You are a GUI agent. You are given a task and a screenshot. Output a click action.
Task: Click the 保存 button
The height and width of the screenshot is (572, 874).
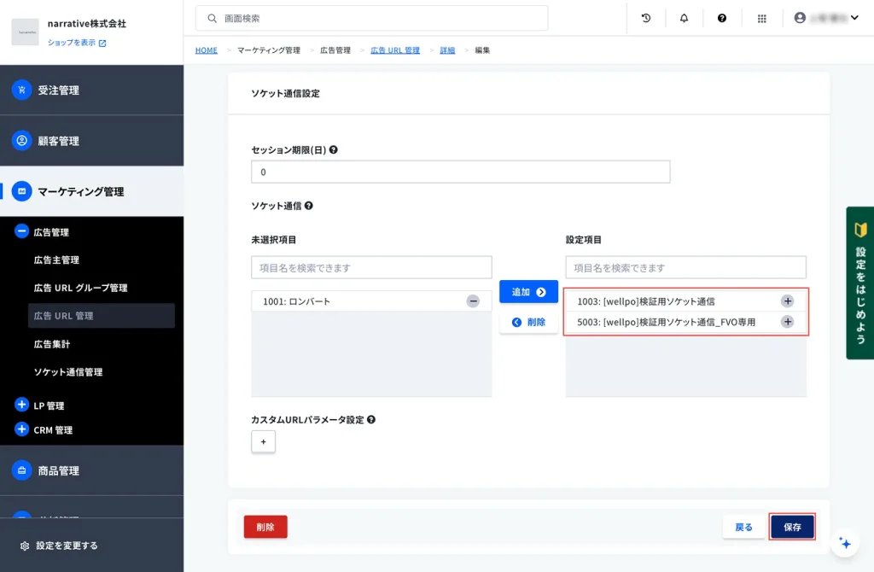[x=792, y=528]
